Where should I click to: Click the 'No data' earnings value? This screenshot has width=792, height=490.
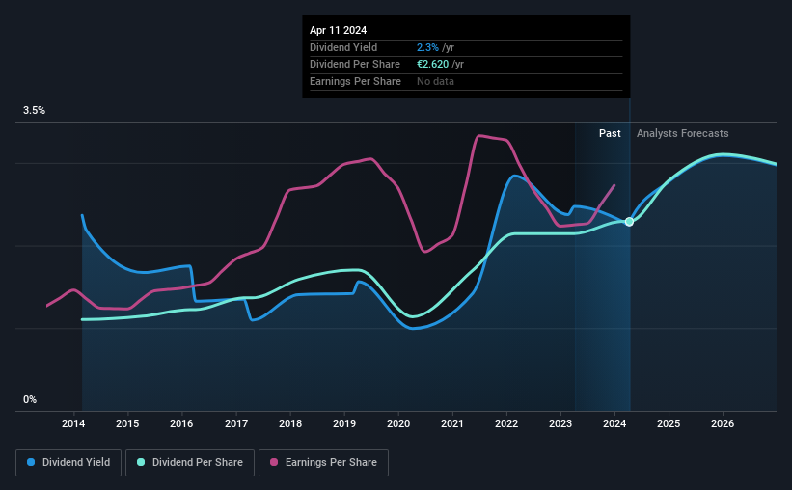point(435,81)
